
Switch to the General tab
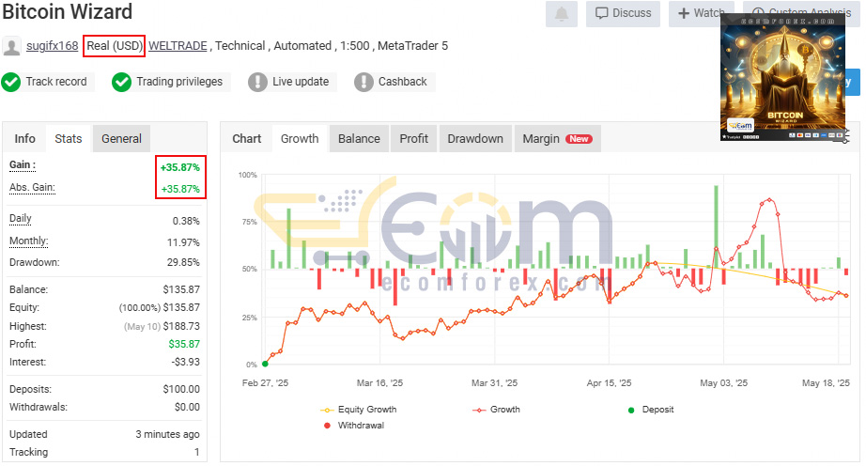(121, 139)
